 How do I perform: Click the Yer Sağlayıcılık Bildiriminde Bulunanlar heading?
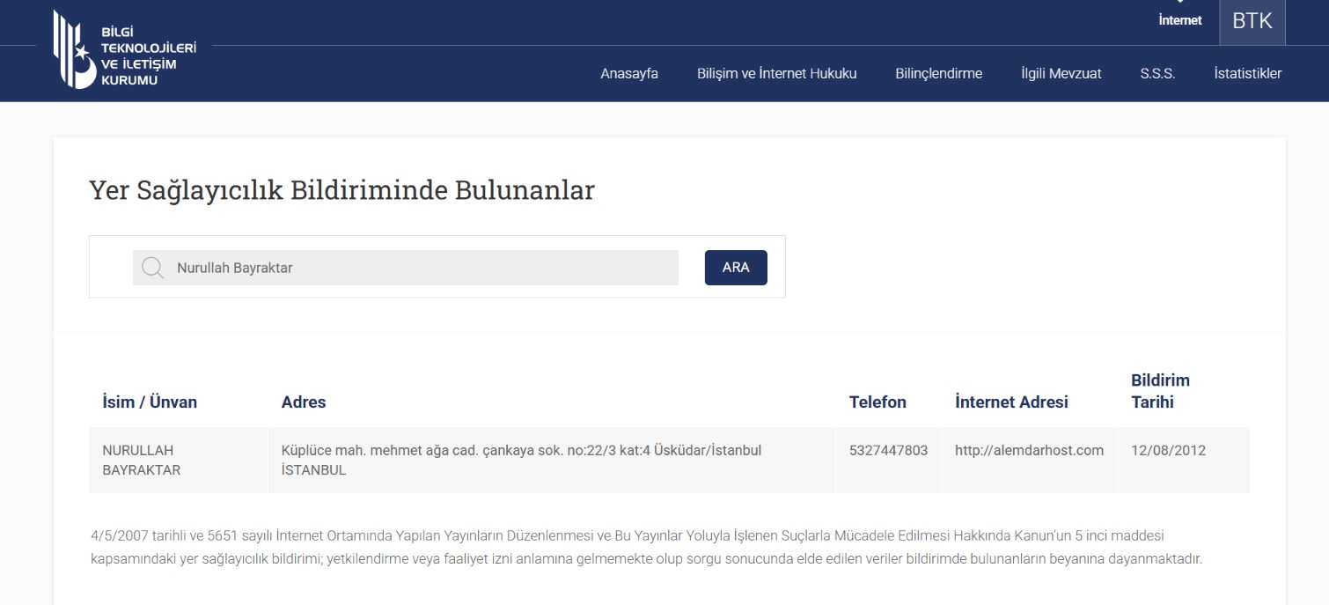coord(341,190)
